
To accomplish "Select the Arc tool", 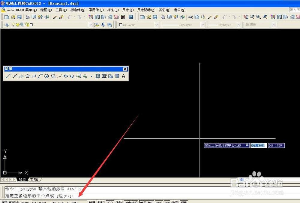I will pyautogui.click(x=40, y=76).
